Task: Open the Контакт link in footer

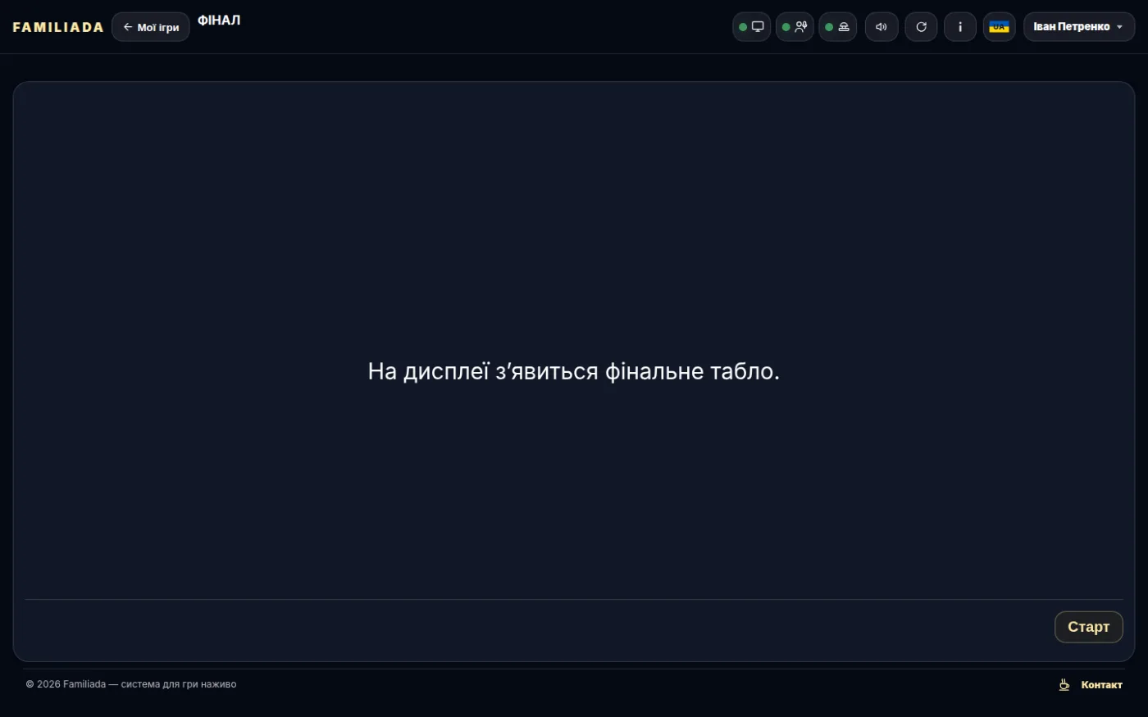Action: (x=1101, y=685)
